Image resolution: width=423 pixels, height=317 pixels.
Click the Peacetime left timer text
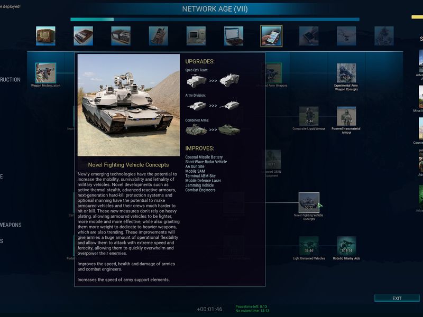[251, 306]
